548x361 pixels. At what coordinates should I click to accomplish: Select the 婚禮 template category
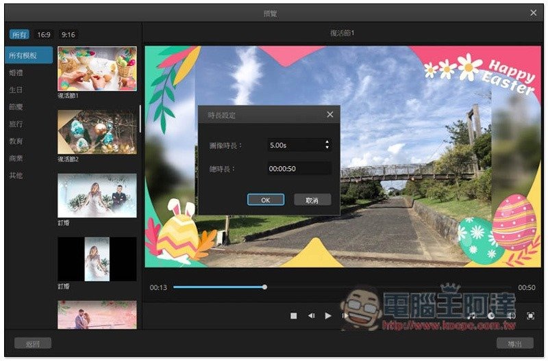click(16, 72)
